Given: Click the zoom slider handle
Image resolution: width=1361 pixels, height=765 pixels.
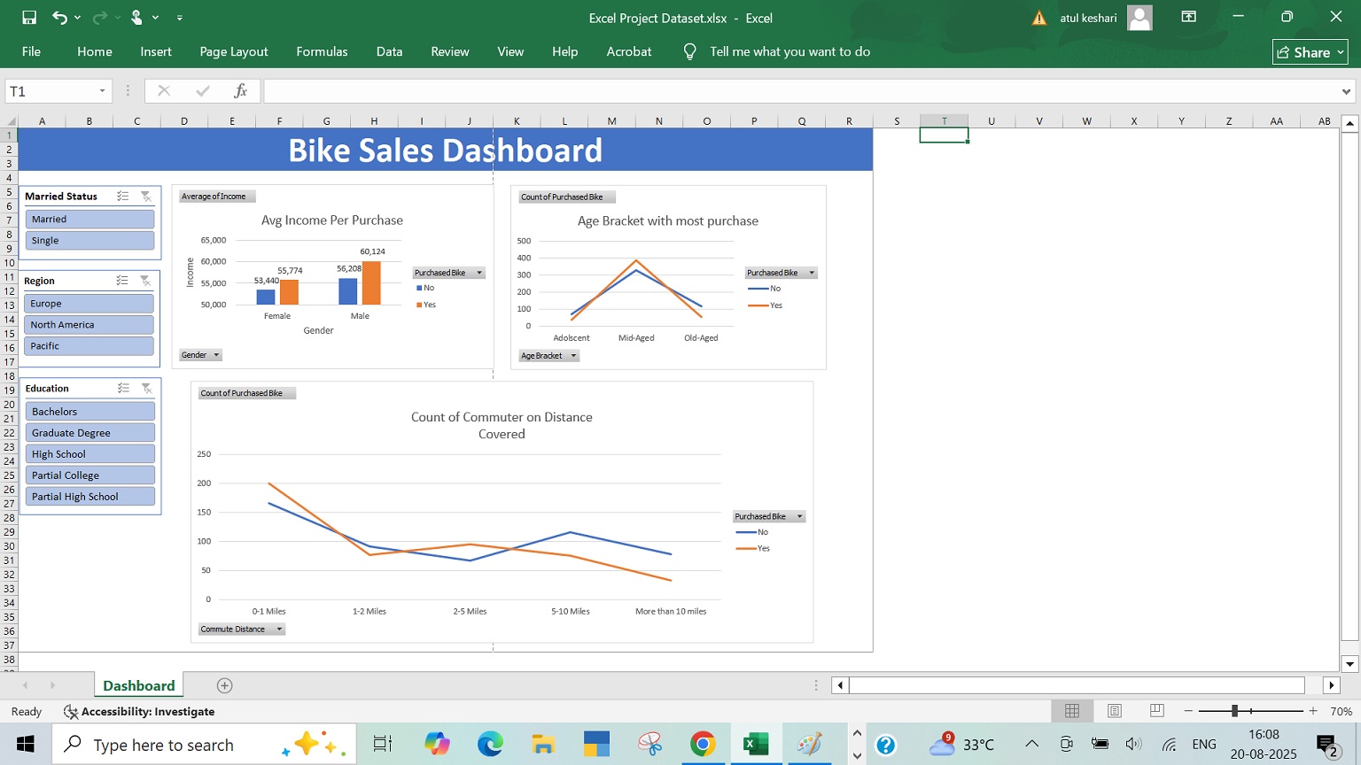Looking at the screenshot, I should 1234,711.
